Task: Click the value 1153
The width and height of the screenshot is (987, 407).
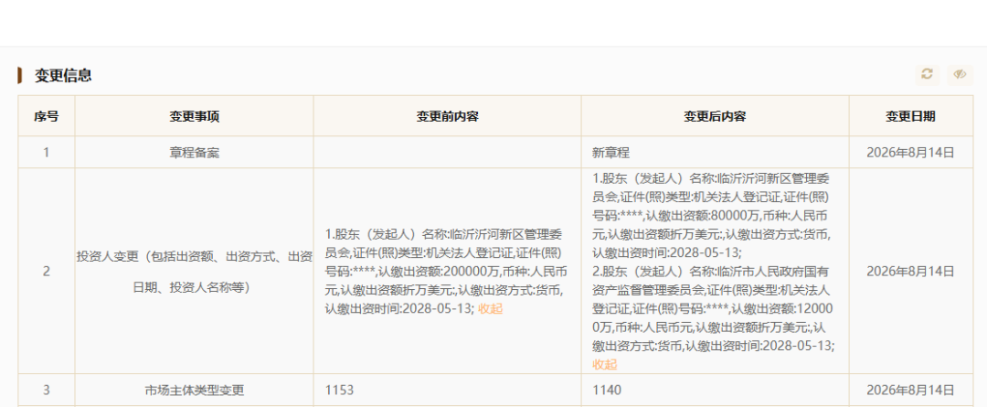Action: 339,390
